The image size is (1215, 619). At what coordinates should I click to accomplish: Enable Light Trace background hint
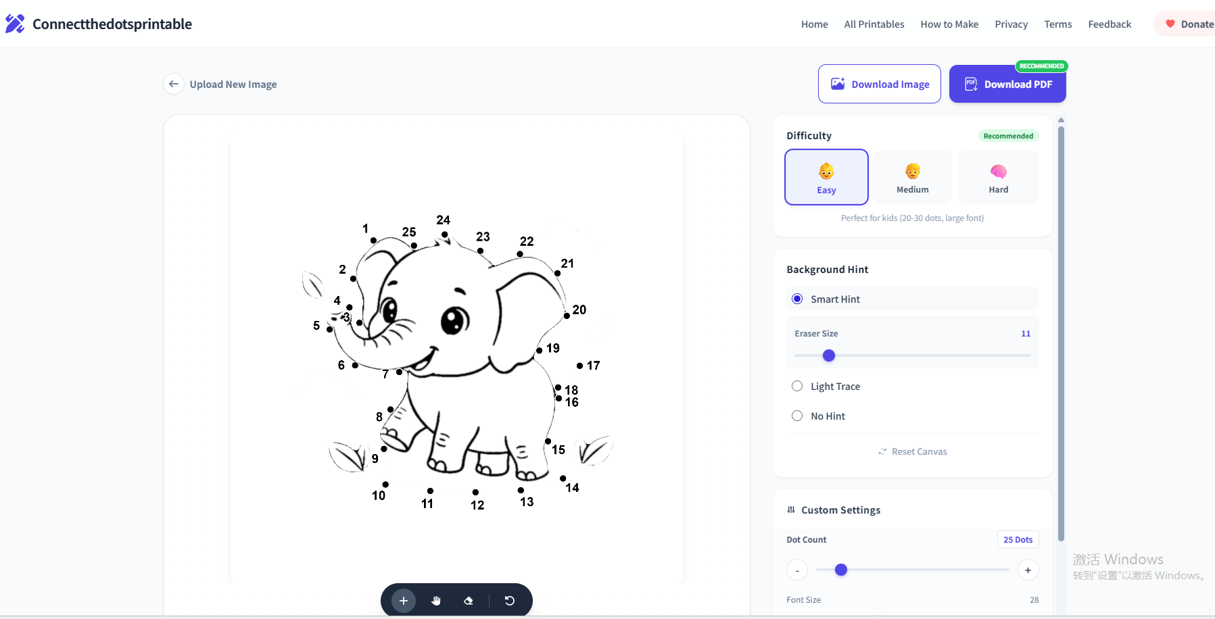coord(797,385)
